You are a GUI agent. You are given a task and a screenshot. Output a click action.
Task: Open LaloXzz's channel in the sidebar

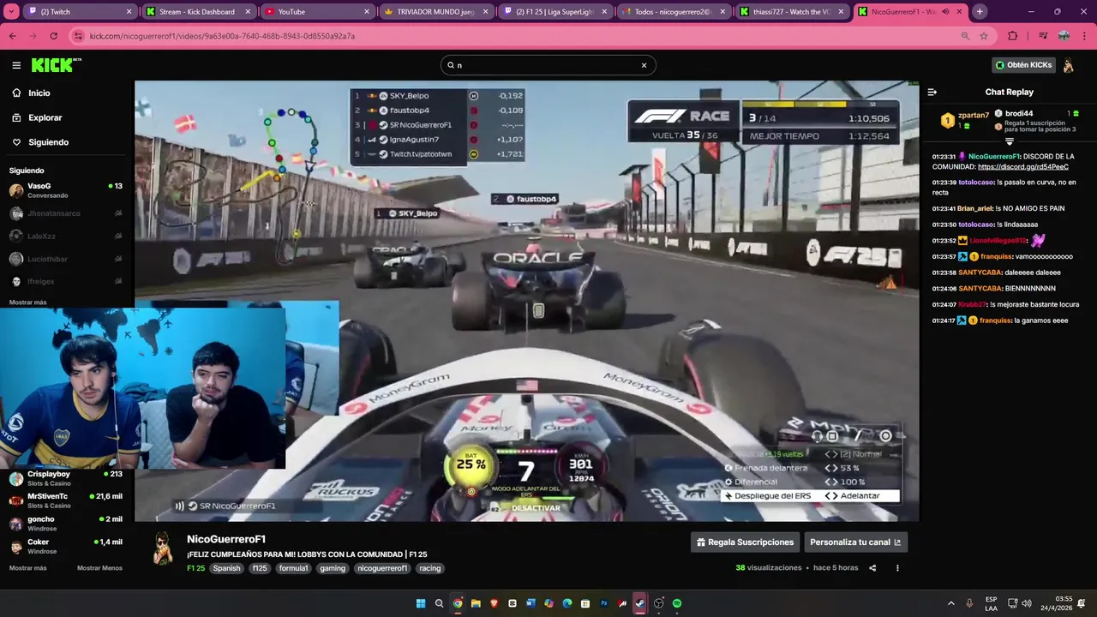(65, 236)
